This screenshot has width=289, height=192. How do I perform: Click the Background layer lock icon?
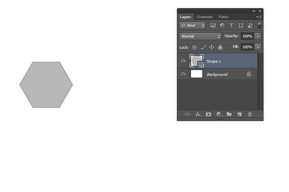[x=249, y=74]
